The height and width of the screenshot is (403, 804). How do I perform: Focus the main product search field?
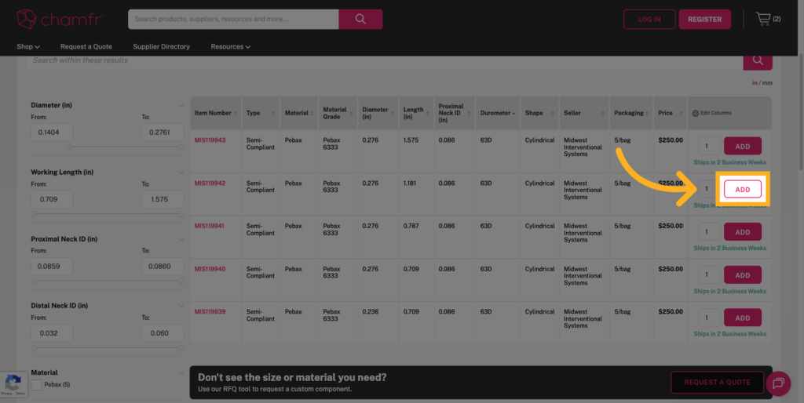[x=233, y=19]
